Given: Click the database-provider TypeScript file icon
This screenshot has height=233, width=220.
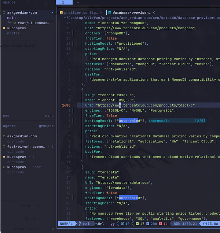Looking at the screenshot, I should [110, 12].
